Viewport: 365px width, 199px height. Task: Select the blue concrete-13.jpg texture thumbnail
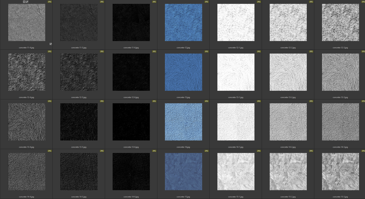pos(183,72)
